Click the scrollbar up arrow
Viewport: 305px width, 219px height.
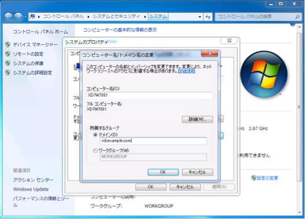(x=299, y=27)
